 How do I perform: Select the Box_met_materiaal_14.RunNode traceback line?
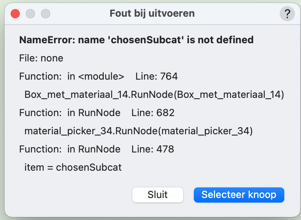[154, 94]
